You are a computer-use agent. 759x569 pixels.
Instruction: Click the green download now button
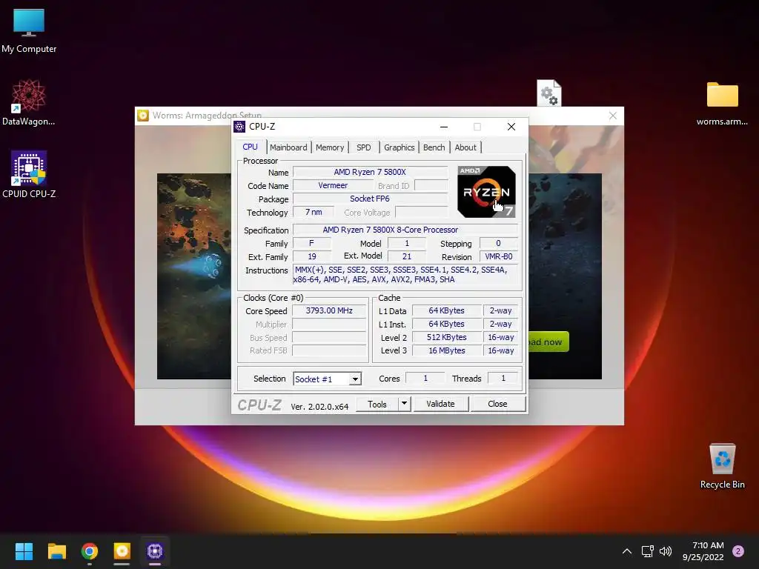point(548,342)
